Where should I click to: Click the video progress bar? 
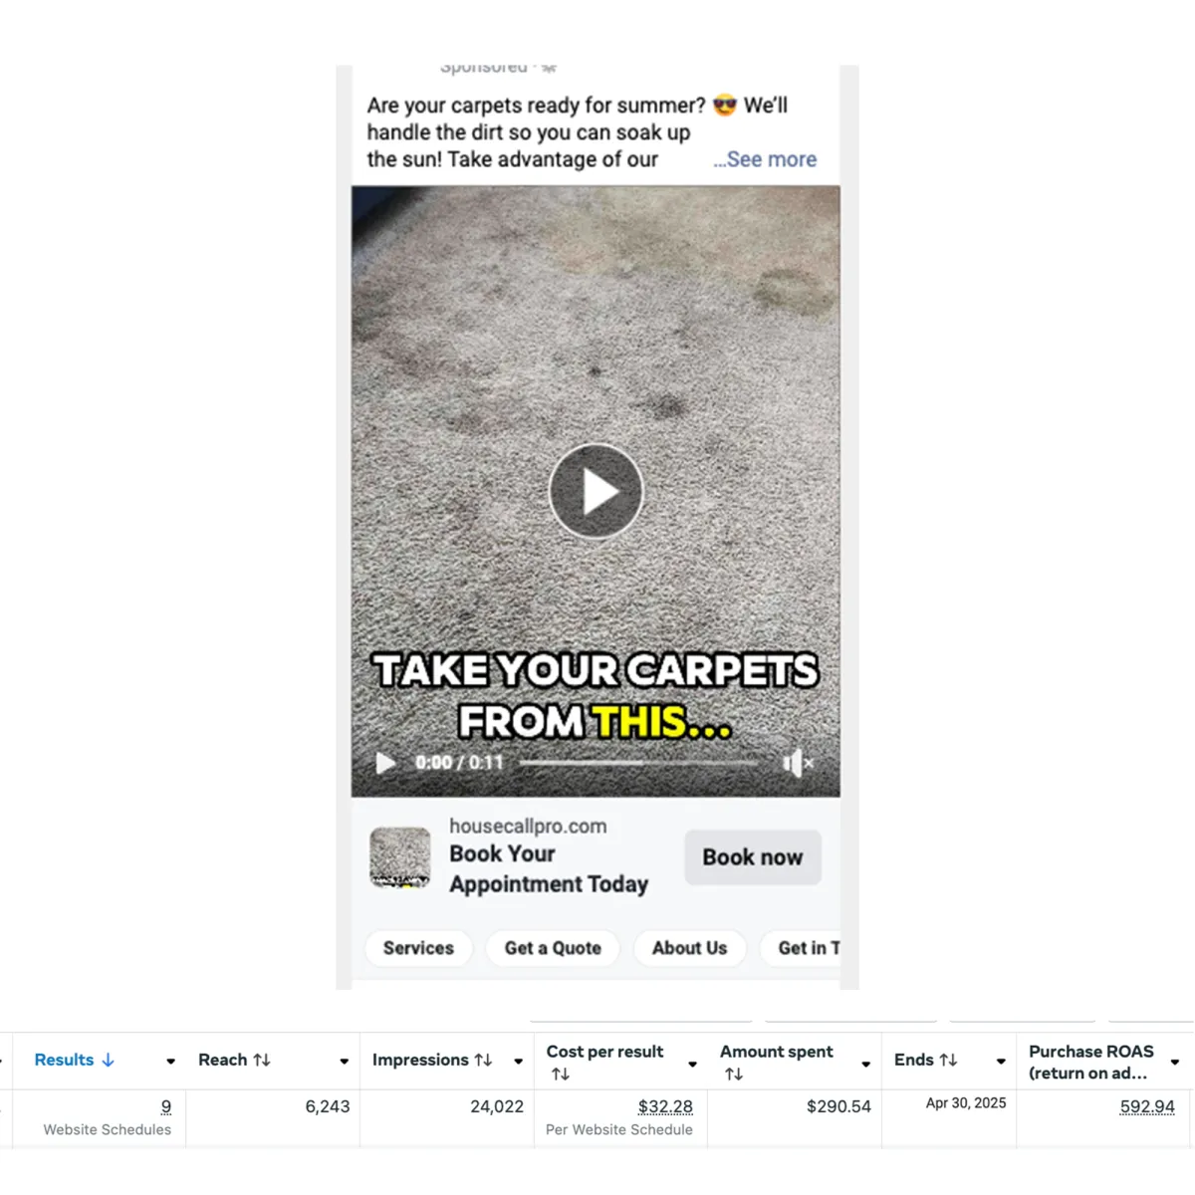[x=639, y=763]
